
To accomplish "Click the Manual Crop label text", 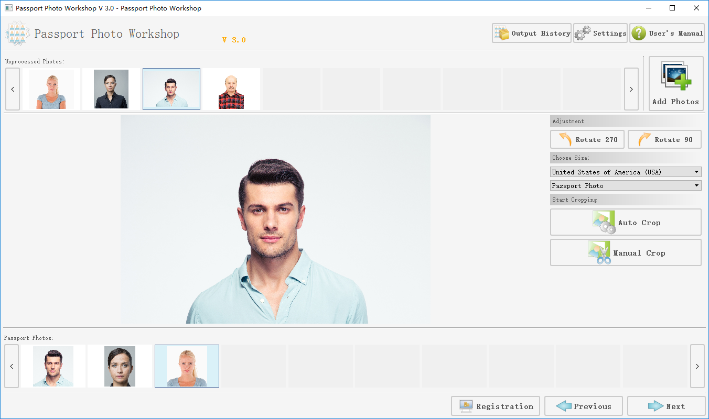I will [x=639, y=253].
